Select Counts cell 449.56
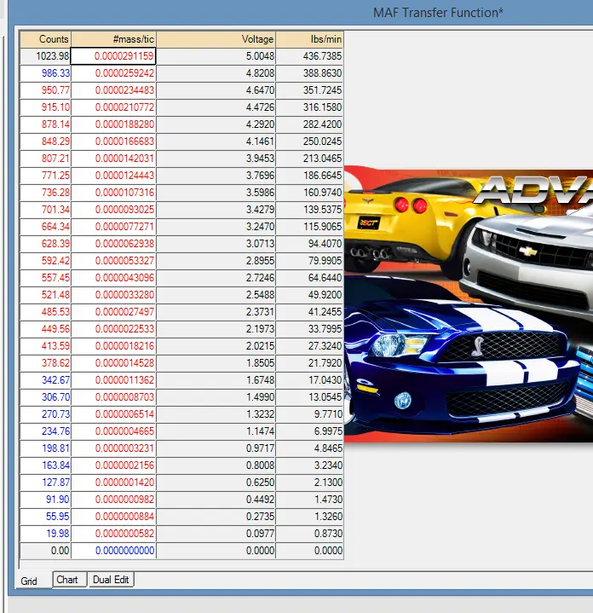The height and width of the screenshot is (613, 593). 45,330
